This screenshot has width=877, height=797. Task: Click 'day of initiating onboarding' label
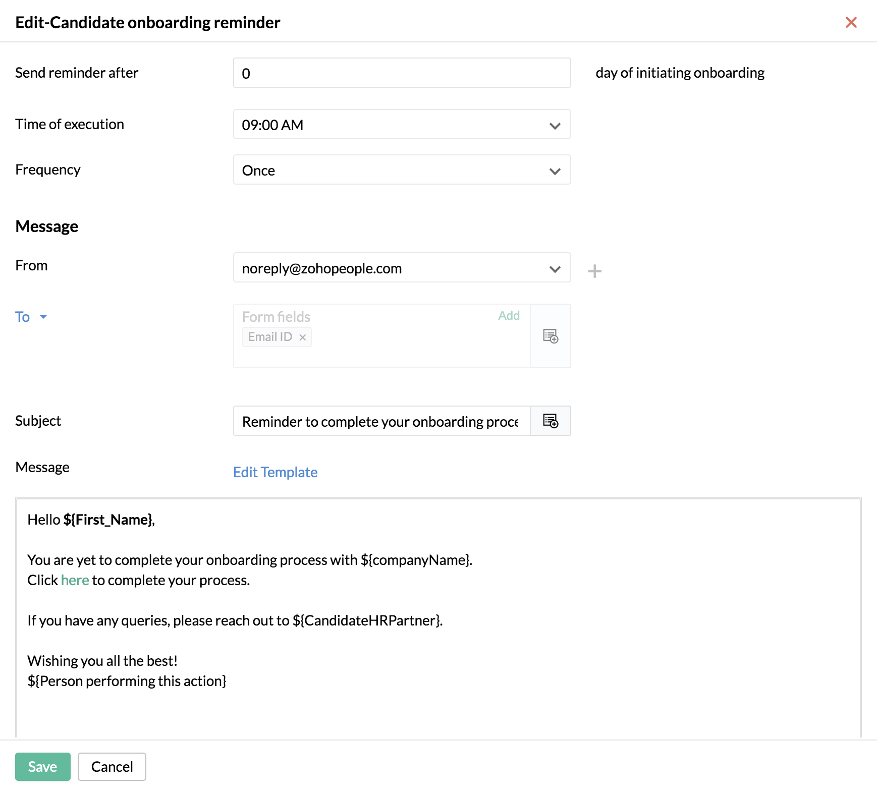click(x=680, y=73)
